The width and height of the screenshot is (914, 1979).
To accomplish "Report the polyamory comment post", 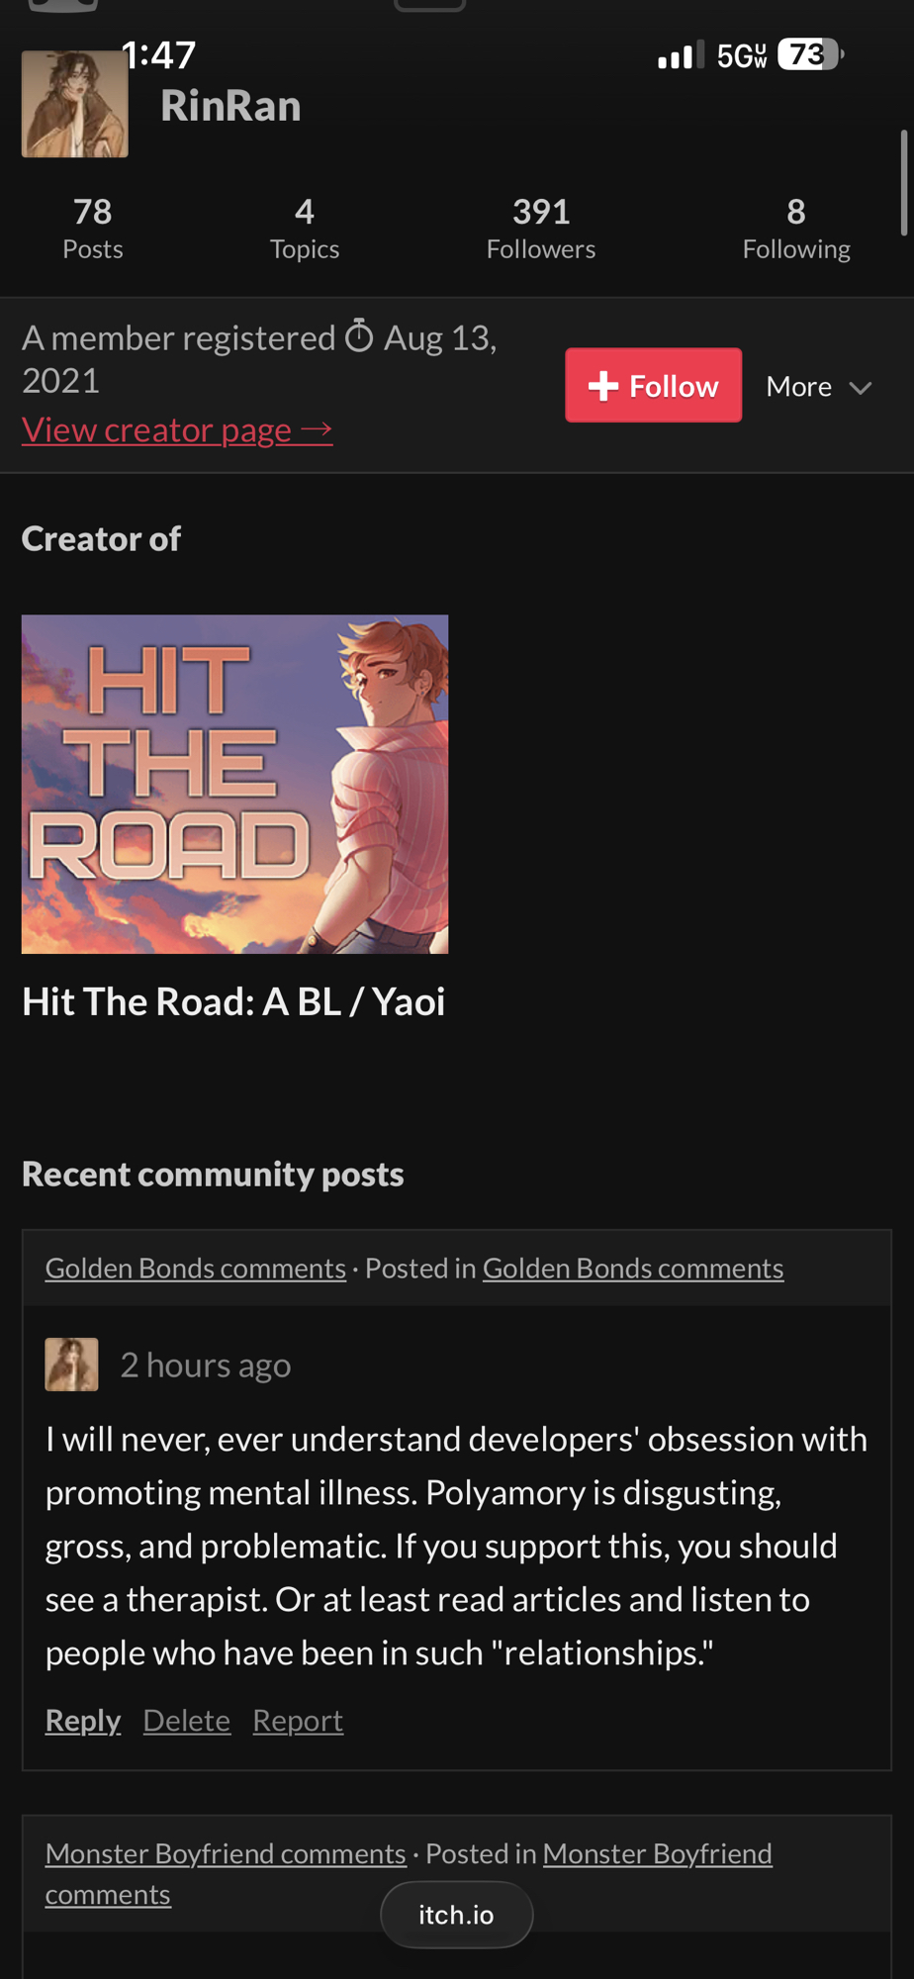I will 298,1721.
